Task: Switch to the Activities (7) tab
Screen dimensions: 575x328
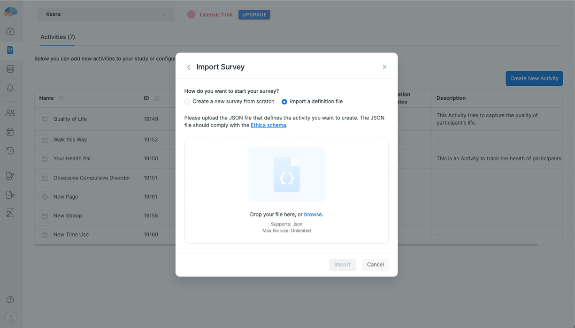Action: [x=57, y=37]
